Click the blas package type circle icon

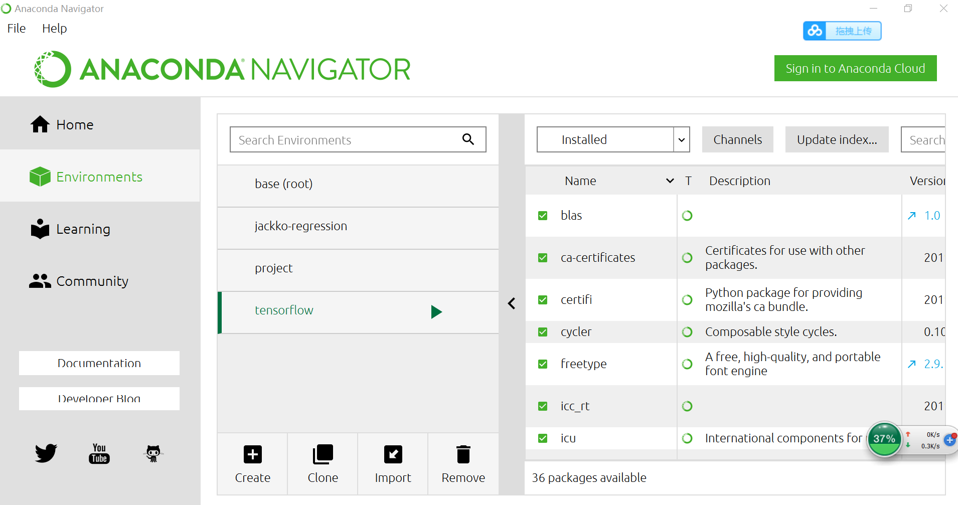click(687, 216)
